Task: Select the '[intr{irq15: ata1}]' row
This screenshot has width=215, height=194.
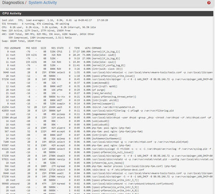Action: 61,135
